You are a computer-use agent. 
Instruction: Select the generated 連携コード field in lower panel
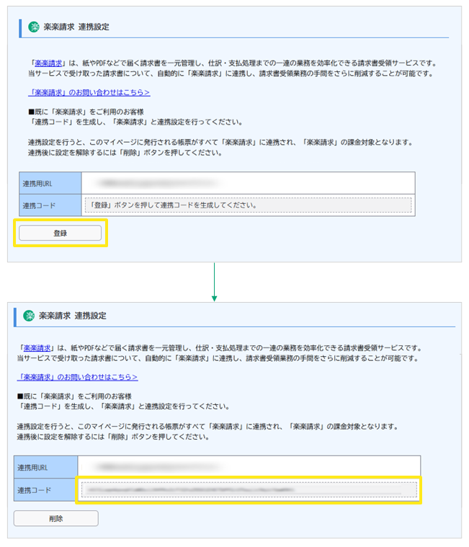pos(249,489)
